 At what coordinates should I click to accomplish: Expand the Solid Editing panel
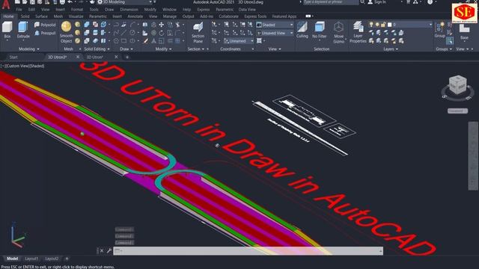[x=97, y=49]
